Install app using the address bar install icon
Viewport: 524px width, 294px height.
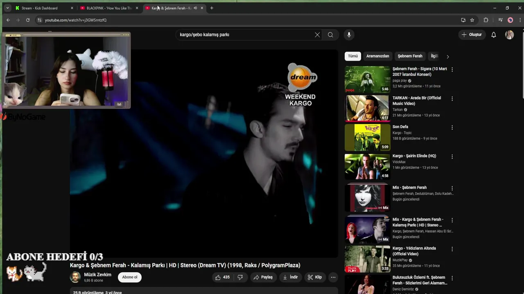[463, 20]
